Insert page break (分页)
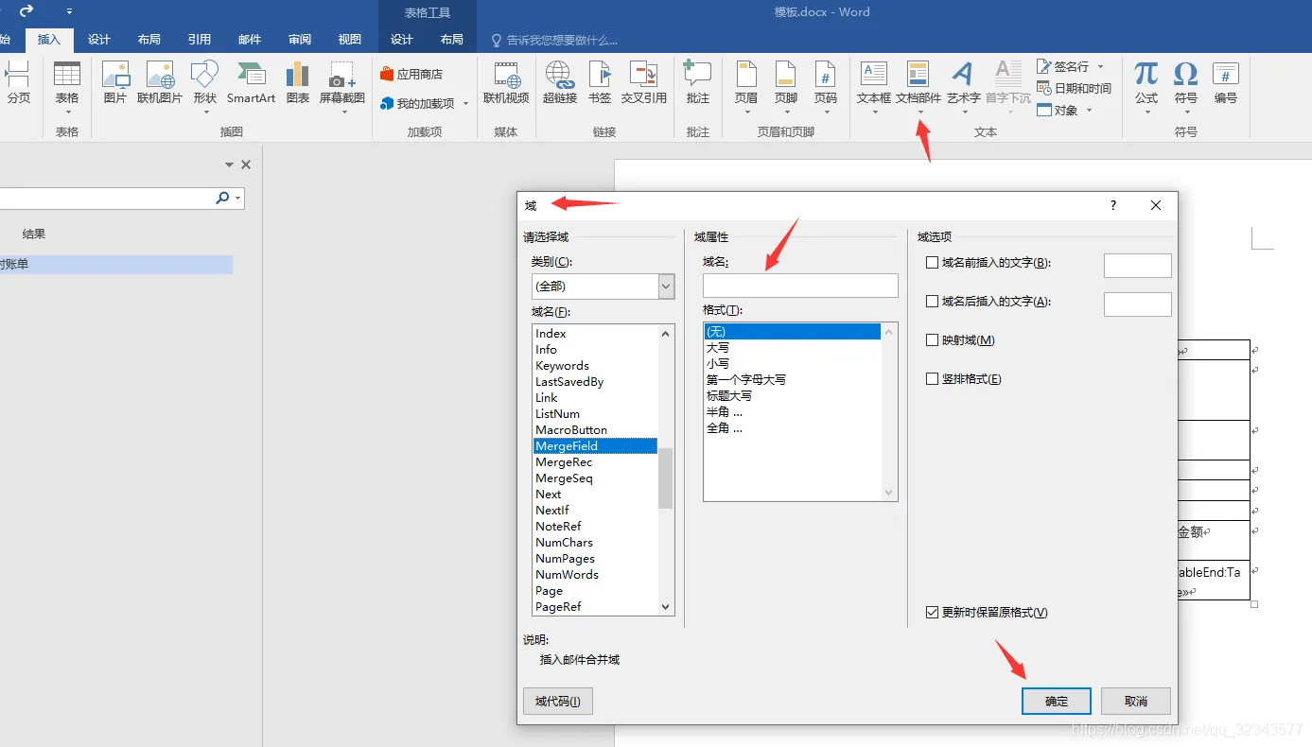The width and height of the screenshot is (1312, 747). point(18,83)
